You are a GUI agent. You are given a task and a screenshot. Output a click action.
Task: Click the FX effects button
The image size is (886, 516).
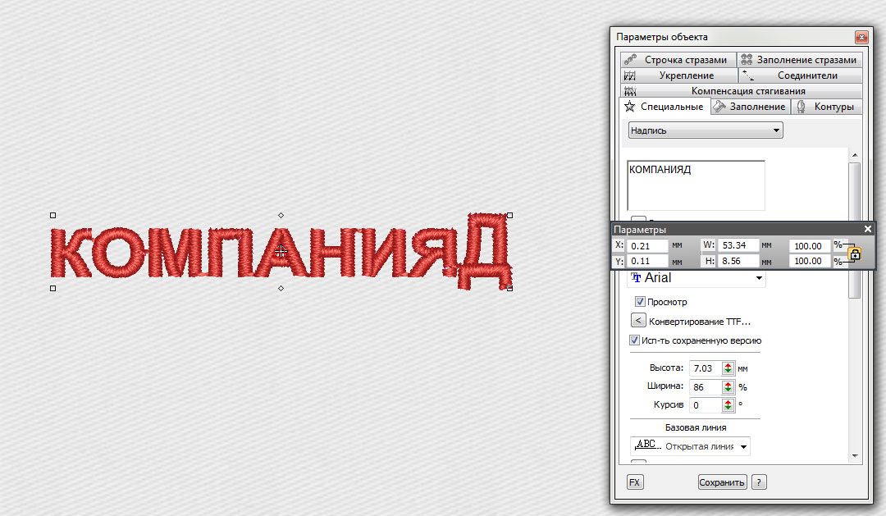click(634, 482)
